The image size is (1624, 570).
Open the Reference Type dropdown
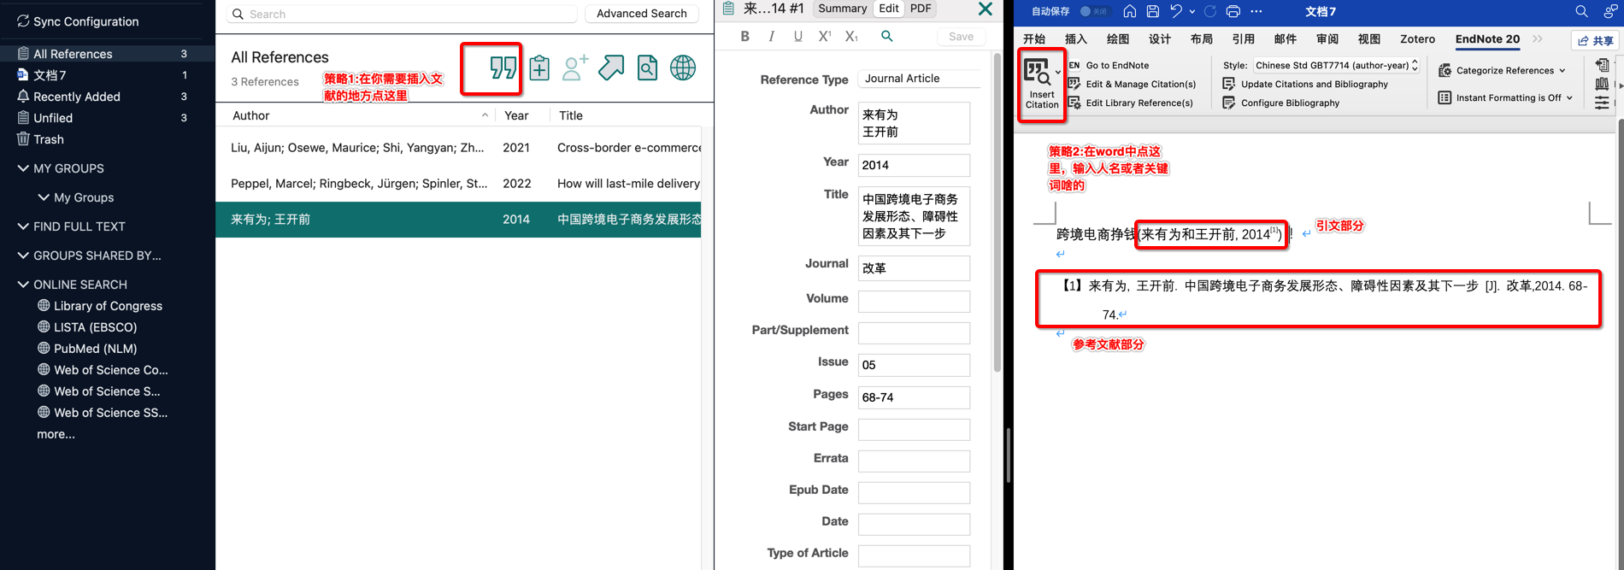pos(920,78)
